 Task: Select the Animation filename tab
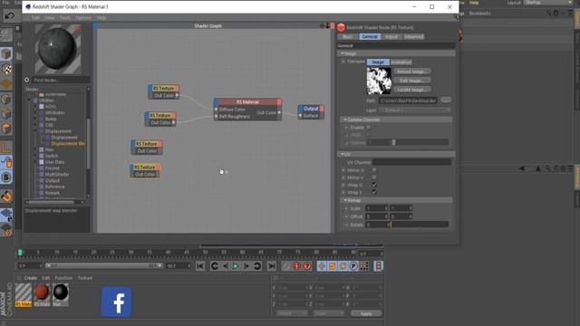click(x=401, y=62)
